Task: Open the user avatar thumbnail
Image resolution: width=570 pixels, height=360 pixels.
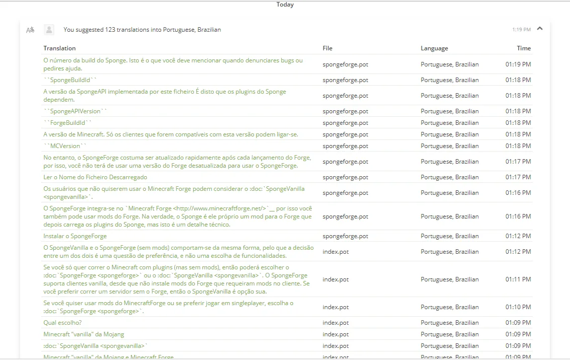Action: click(x=49, y=29)
